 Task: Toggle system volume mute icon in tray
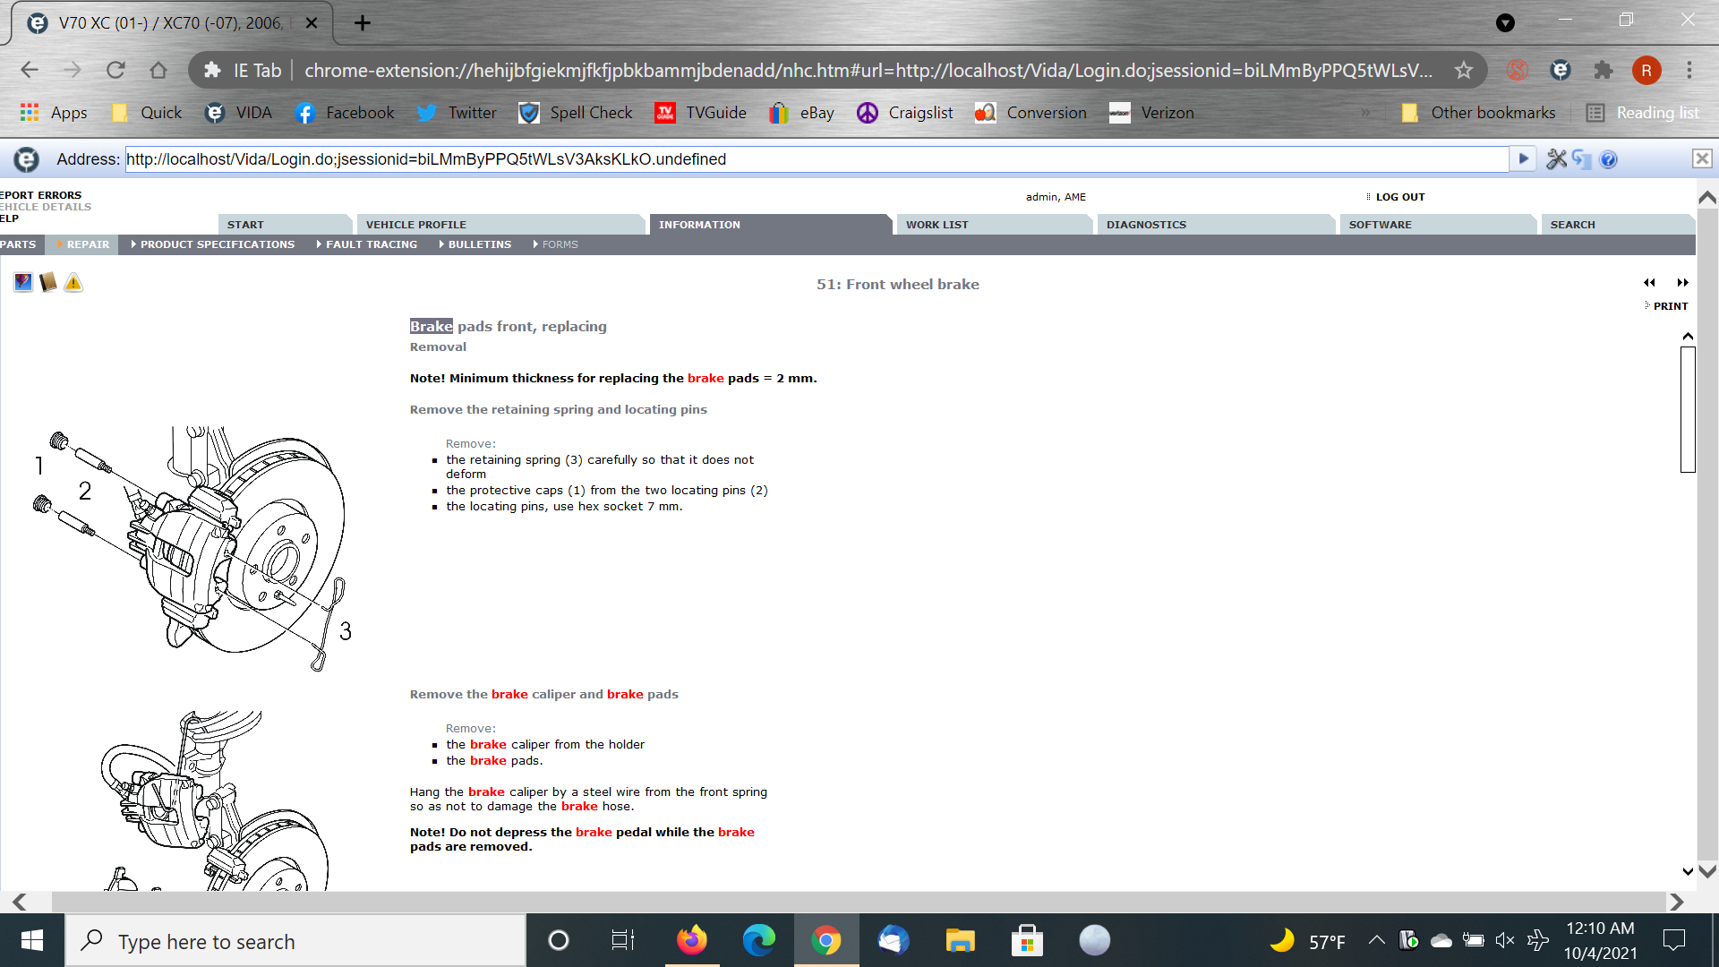pos(1504,940)
